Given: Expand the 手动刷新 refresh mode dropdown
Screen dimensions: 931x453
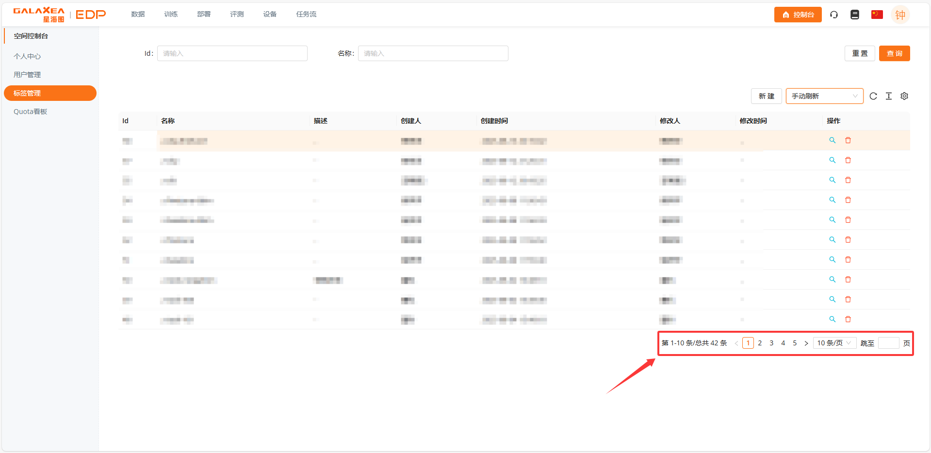Looking at the screenshot, I should coord(824,96).
